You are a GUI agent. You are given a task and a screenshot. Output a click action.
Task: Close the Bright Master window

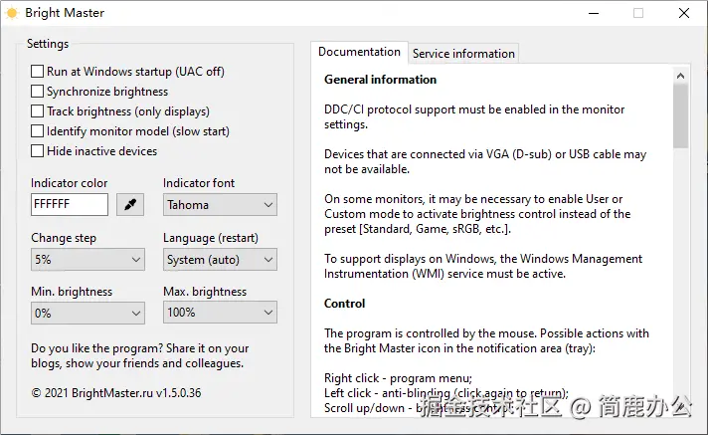[x=684, y=13]
